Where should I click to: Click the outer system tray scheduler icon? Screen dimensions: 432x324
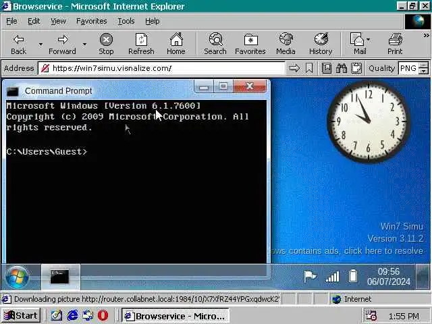(371, 316)
